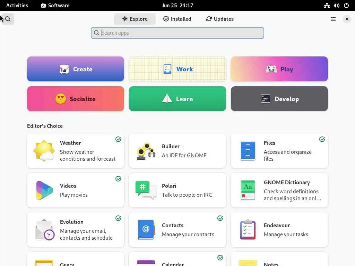Click the heart-eyes emoji on Socialize
Viewport: 355px width, 266px height.
coord(60,99)
